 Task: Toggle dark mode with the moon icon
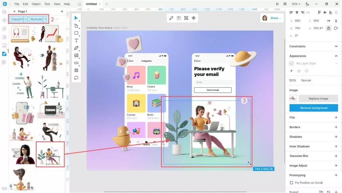coord(307,4)
